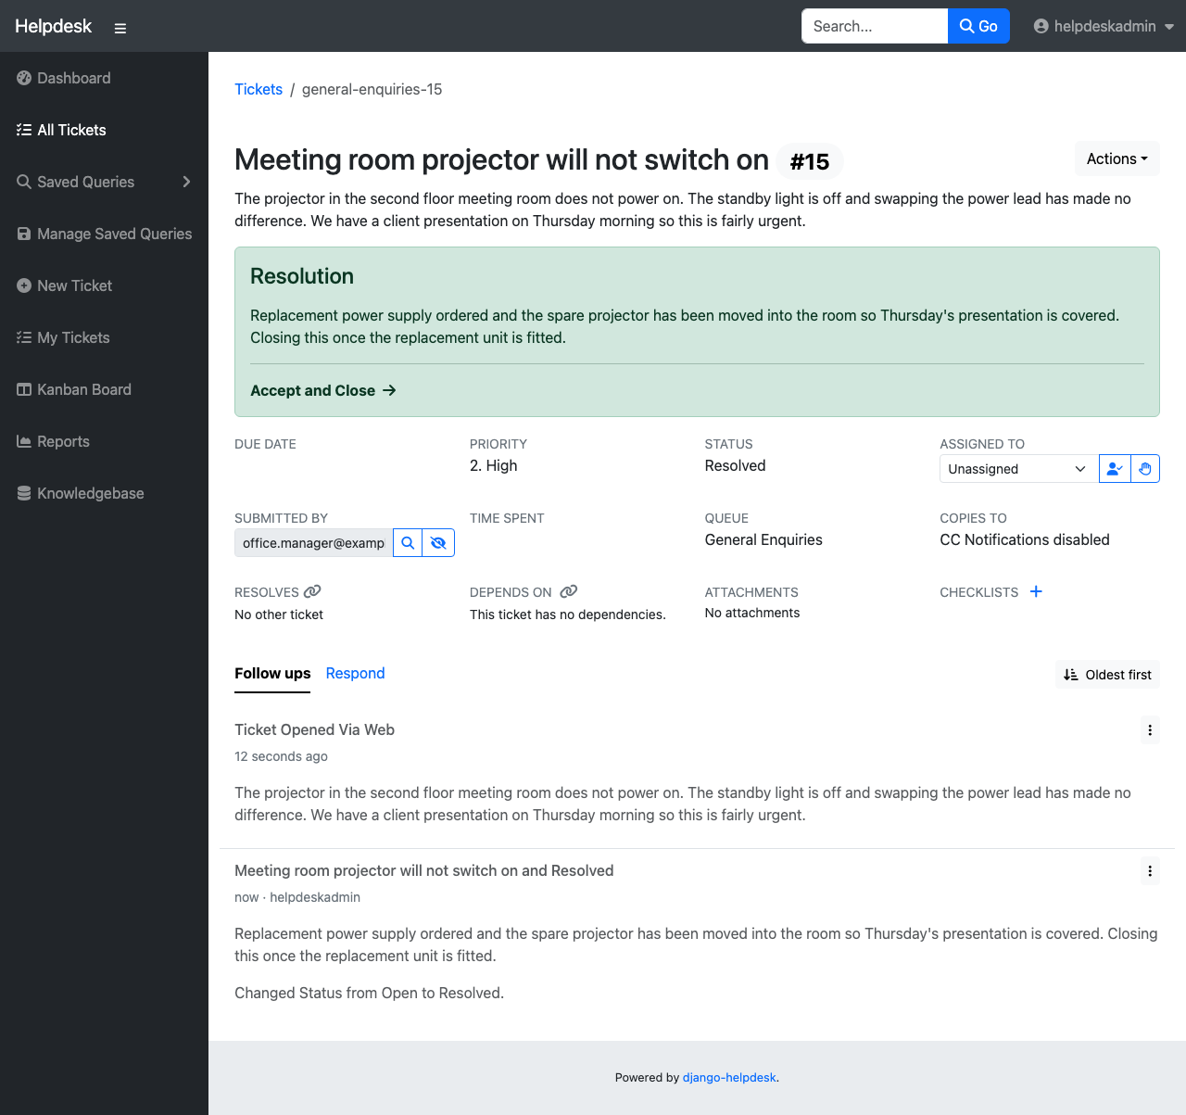Click 'CC Notifications disabled' text
This screenshot has width=1186, height=1115.
[x=1025, y=539]
